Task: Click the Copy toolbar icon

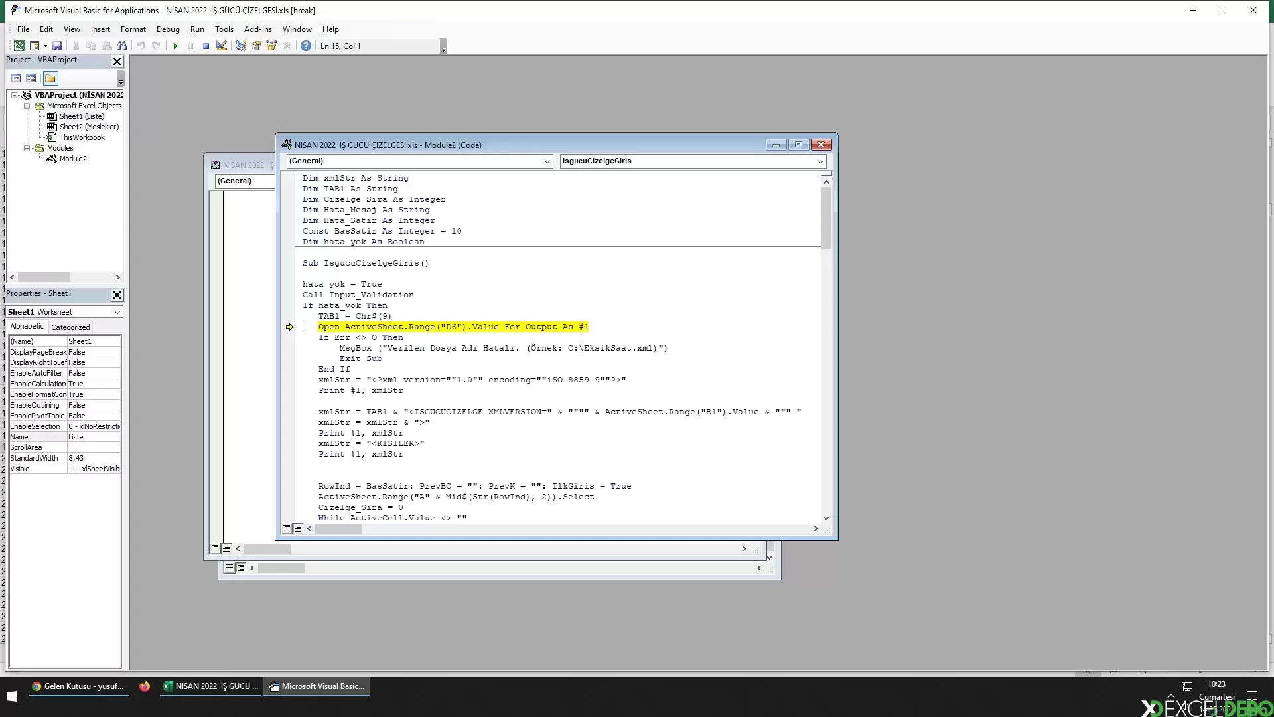Action: [x=91, y=46]
